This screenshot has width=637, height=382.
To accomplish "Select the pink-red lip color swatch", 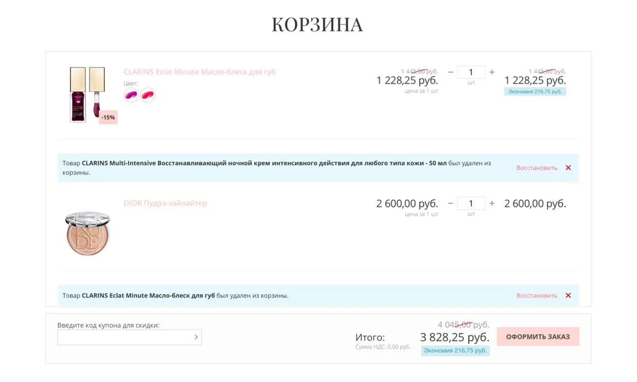I will pyautogui.click(x=148, y=95).
